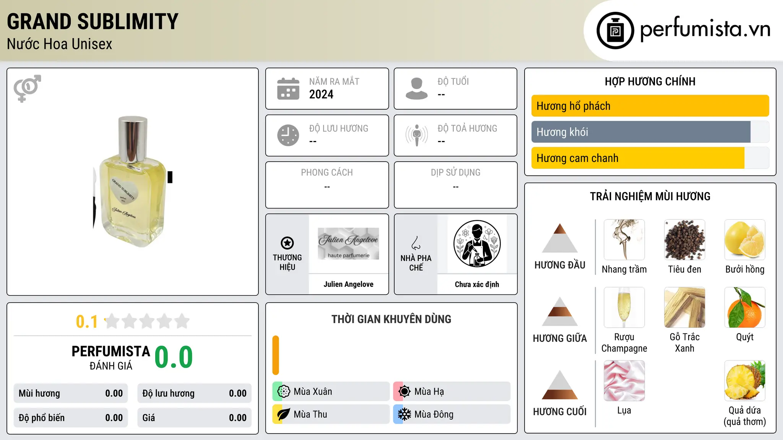This screenshot has width=783, height=440.
Task: Open the Julien Angelove brand logo image
Action: pos(348,244)
